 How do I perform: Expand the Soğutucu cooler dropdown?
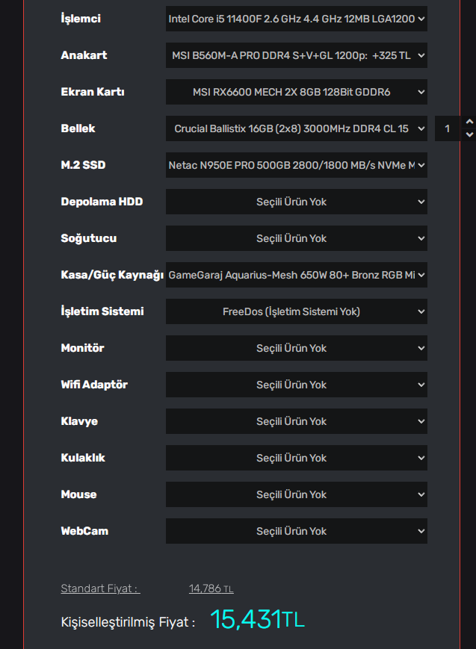tap(296, 238)
